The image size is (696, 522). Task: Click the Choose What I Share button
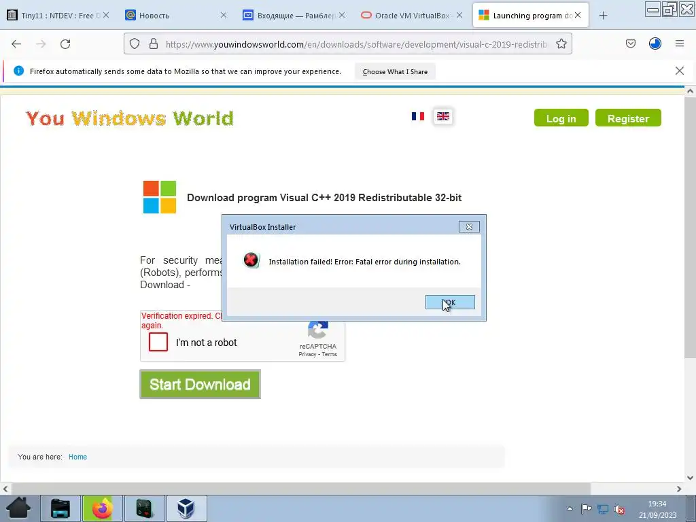(x=395, y=71)
